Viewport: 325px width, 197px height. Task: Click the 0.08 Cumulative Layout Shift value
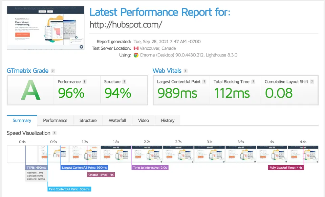(279, 93)
